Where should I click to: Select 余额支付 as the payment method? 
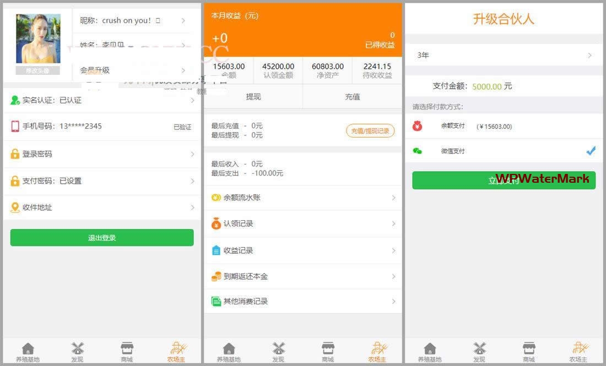[452, 126]
